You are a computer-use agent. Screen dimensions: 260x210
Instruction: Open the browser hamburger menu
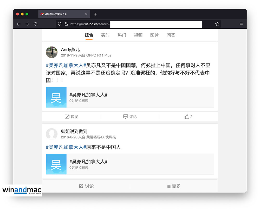point(241,24)
